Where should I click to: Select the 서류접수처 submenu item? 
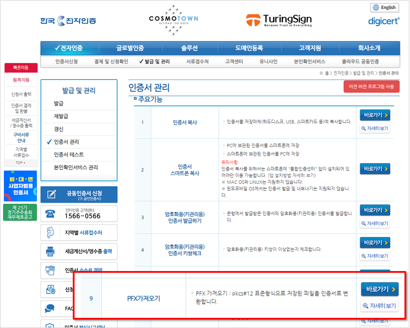197,62
